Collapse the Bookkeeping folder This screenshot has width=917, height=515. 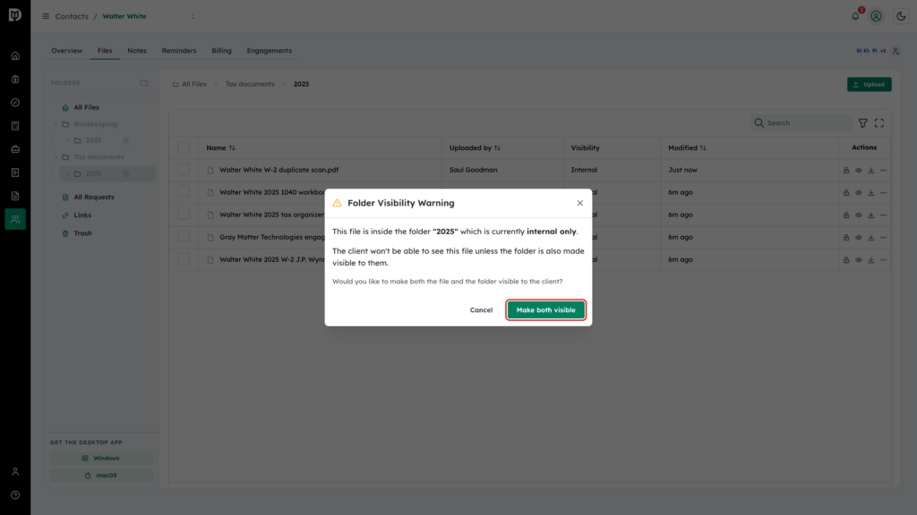click(56, 124)
